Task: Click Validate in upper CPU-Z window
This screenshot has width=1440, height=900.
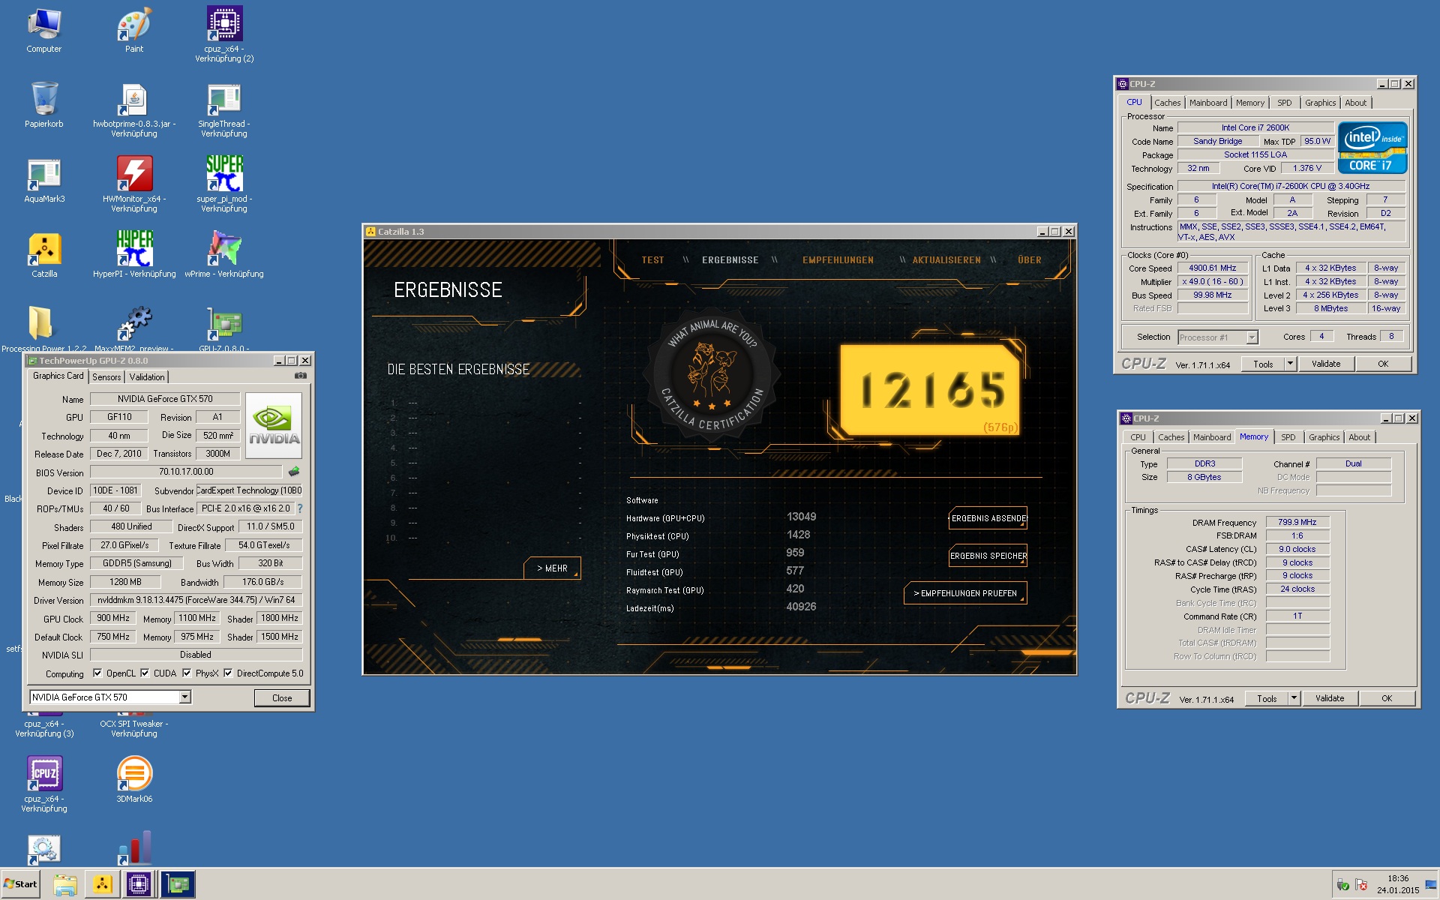Action: (x=1326, y=364)
